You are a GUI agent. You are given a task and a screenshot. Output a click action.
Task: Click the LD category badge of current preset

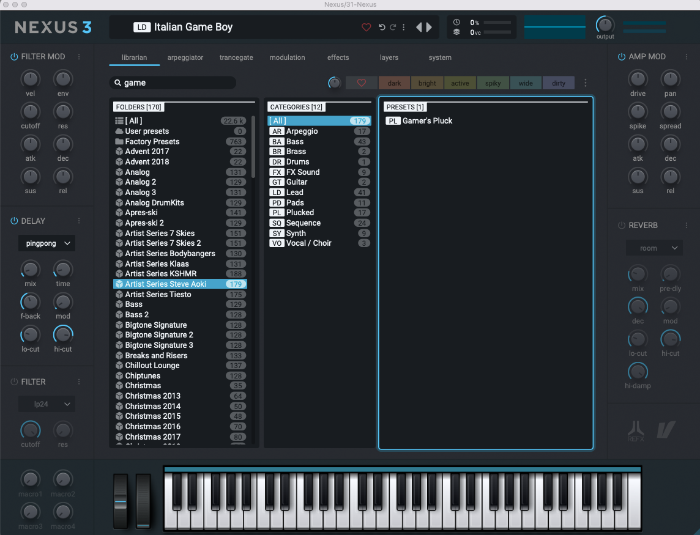(142, 28)
